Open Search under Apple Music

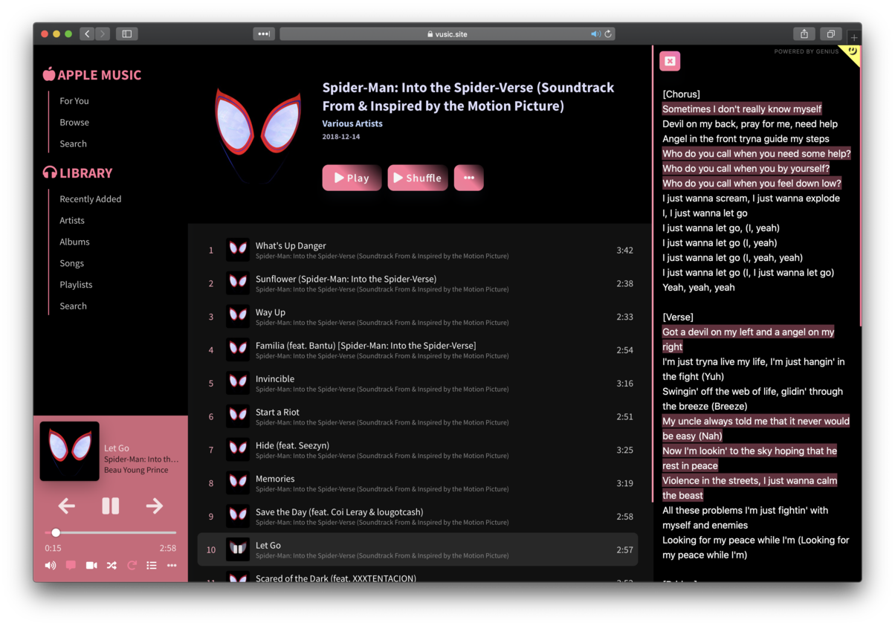(74, 144)
